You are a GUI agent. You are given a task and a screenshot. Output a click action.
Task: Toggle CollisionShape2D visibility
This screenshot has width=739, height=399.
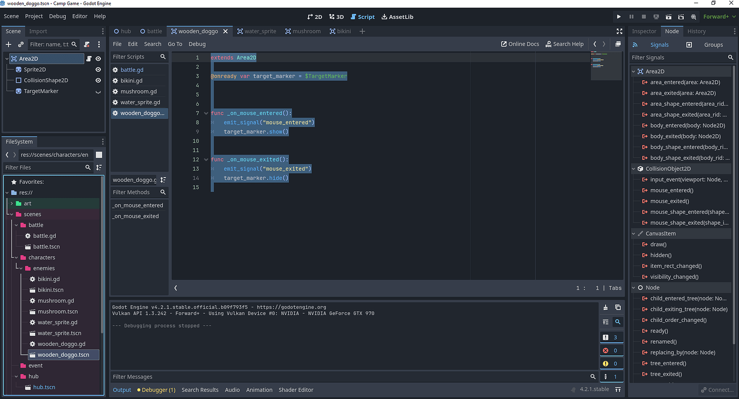point(97,80)
